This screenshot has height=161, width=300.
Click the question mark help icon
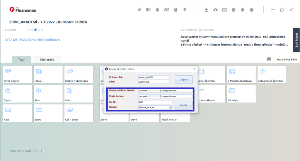point(252,10)
